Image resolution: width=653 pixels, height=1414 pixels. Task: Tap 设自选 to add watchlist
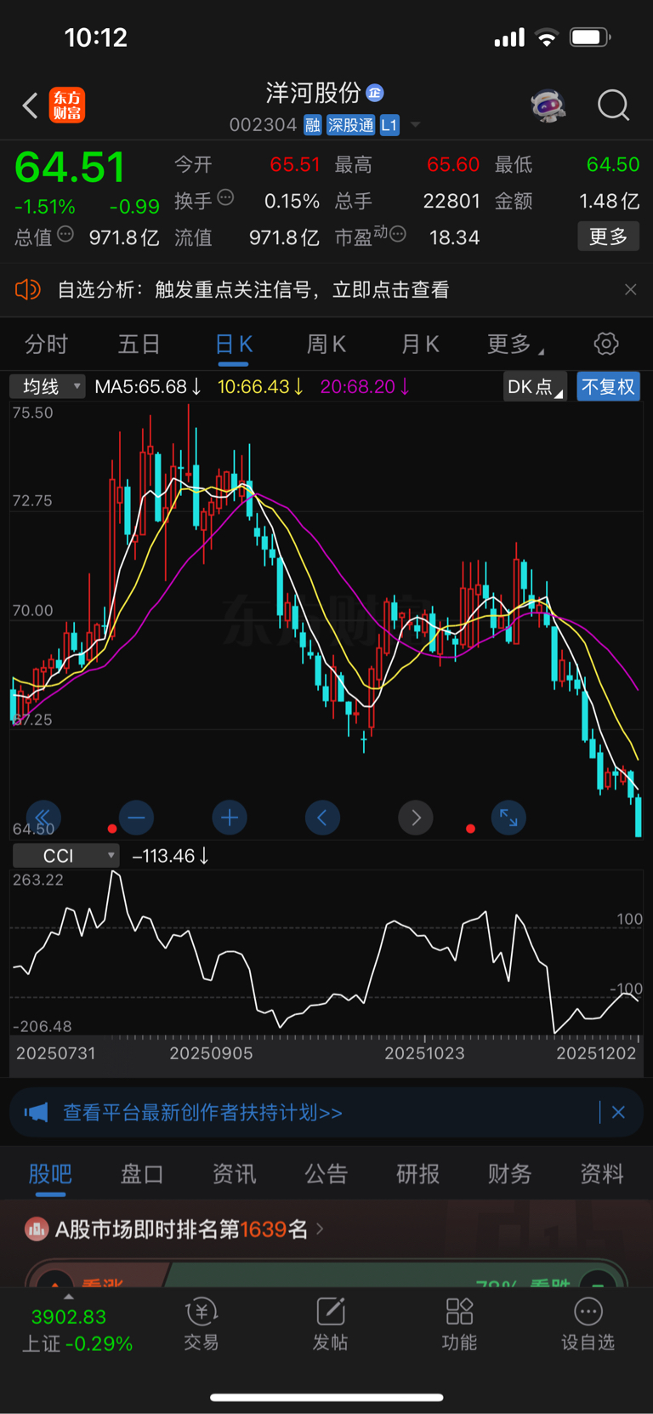588,1324
